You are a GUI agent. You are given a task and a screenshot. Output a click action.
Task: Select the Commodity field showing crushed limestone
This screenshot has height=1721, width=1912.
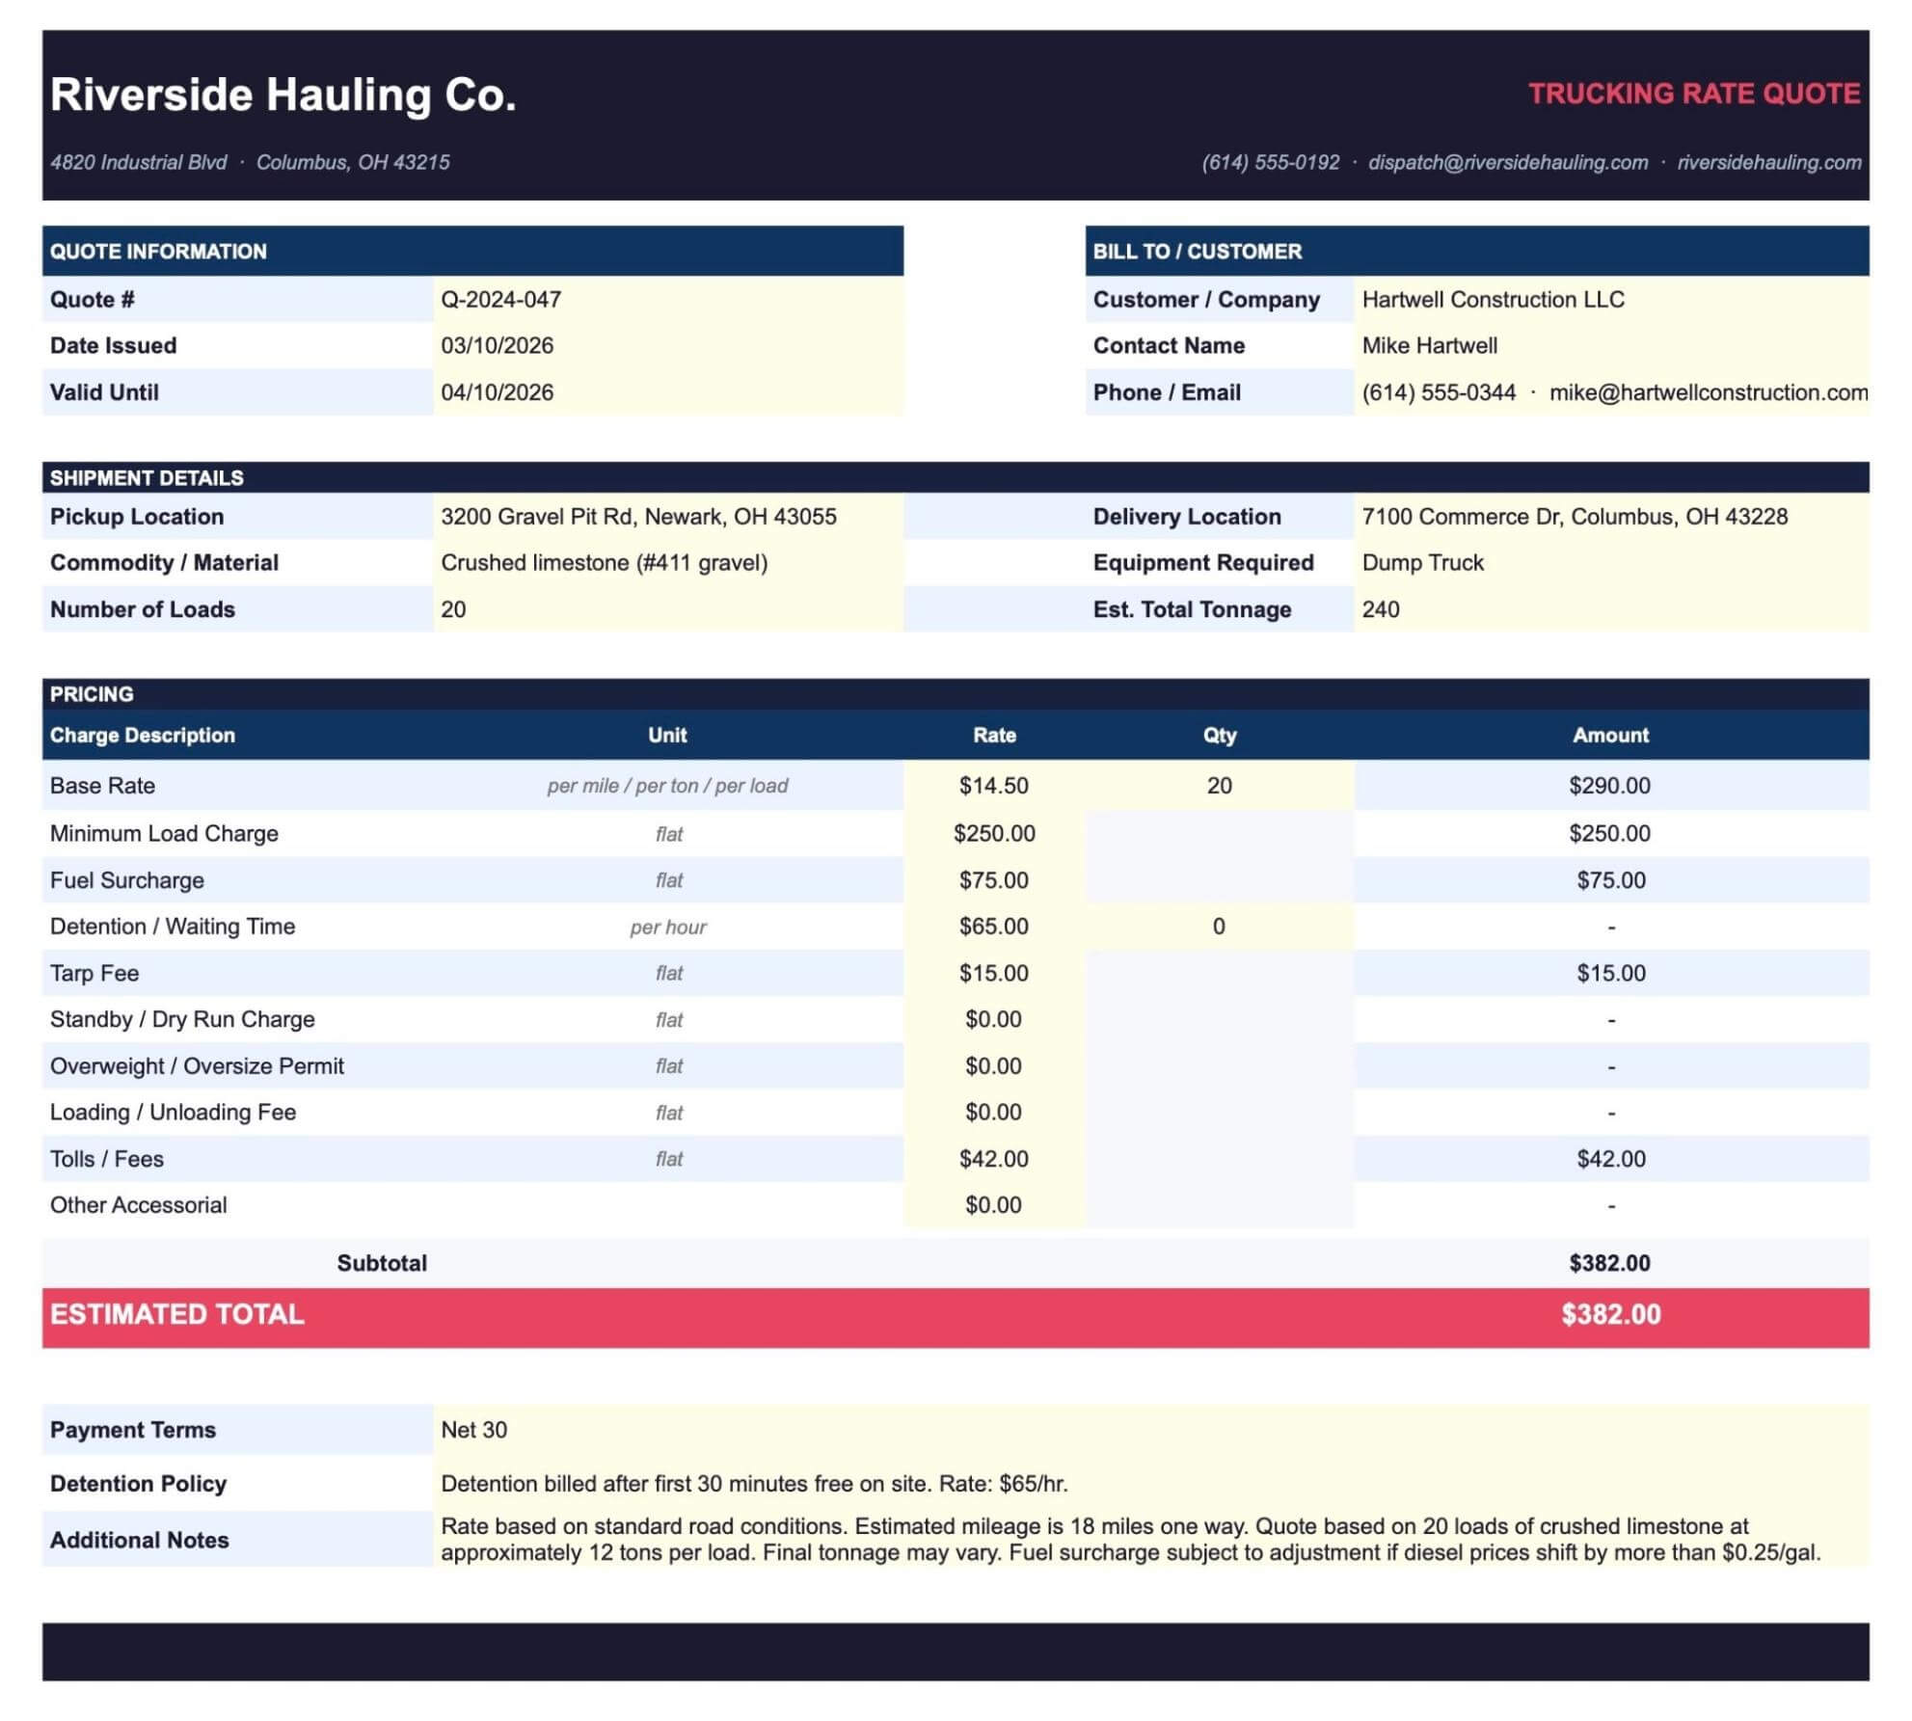coord(606,563)
